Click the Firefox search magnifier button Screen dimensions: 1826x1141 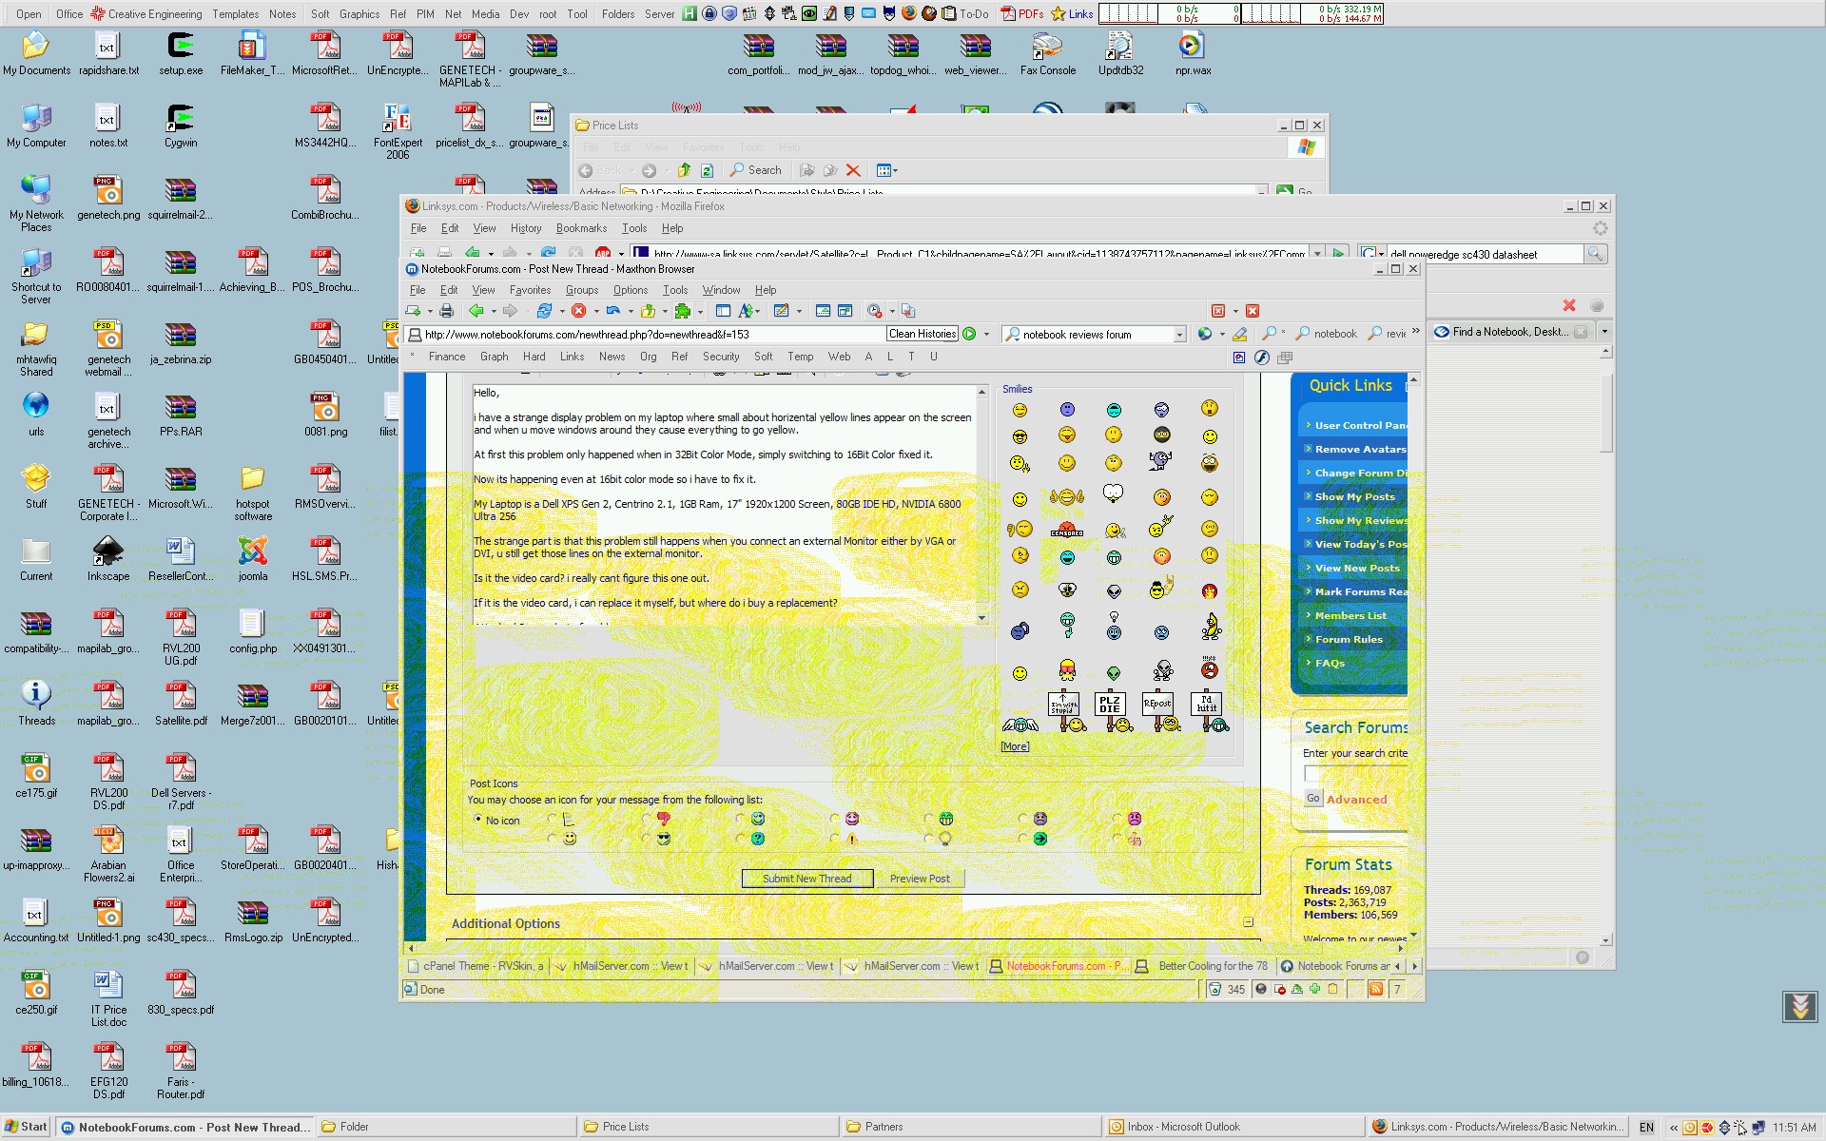(1595, 254)
